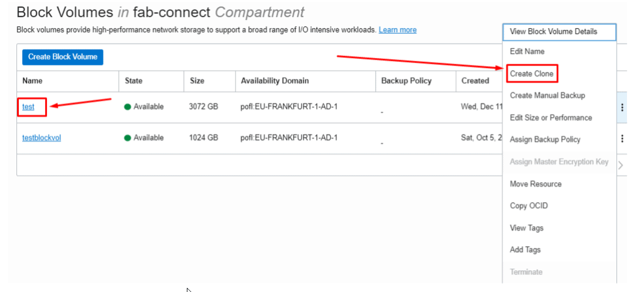Choose Add Tags from the menu
The image size is (641, 292).
click(525, 250)
